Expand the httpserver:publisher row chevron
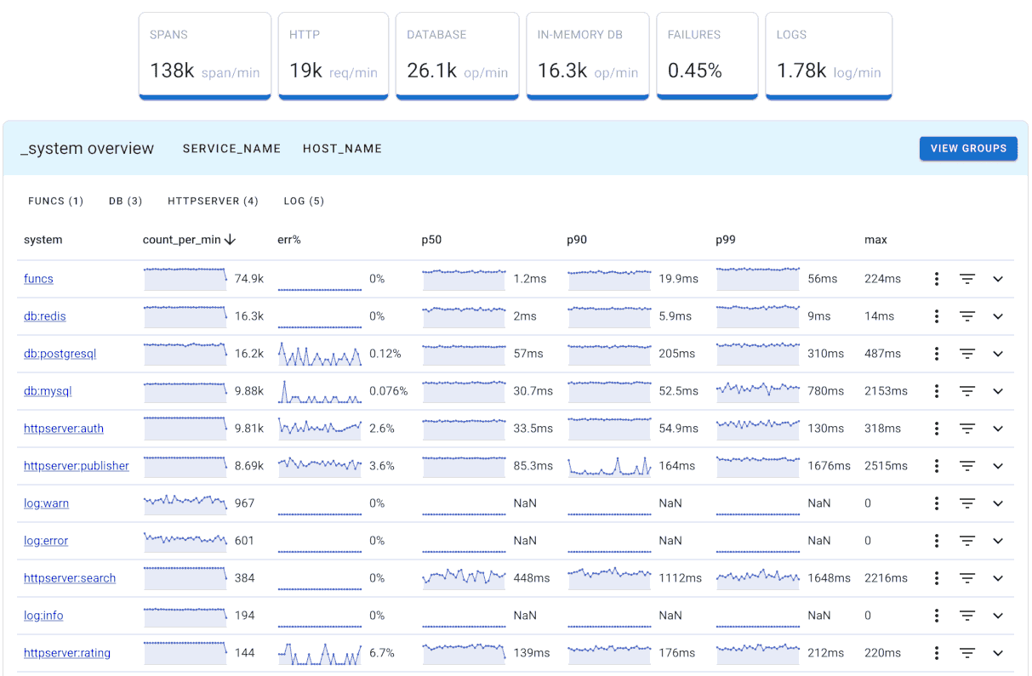 (998, 466)
